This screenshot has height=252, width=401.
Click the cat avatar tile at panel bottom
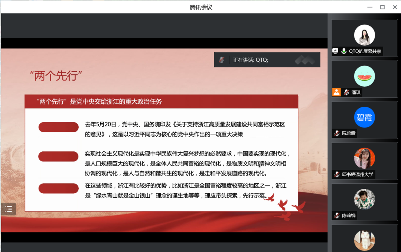click(364, 240)
